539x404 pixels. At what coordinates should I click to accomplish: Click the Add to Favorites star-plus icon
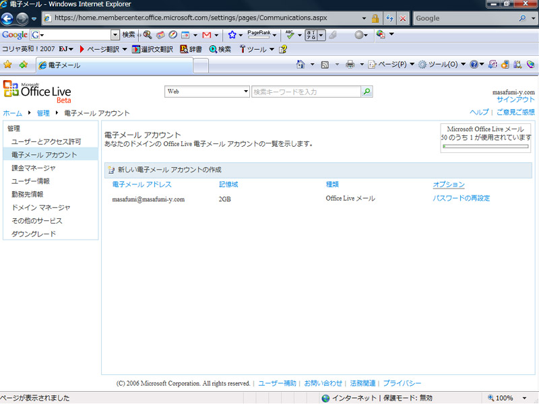click(24, 65)
